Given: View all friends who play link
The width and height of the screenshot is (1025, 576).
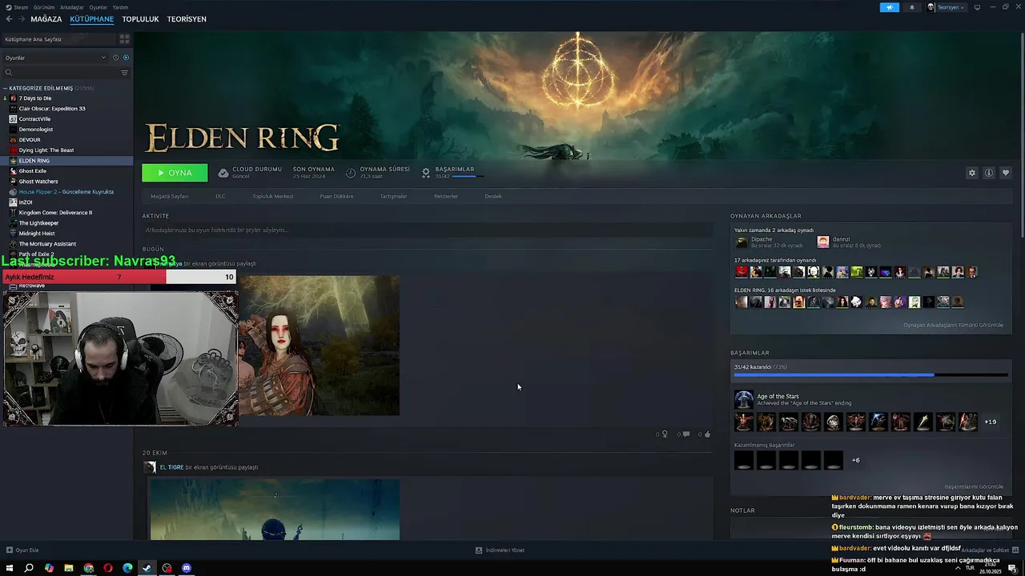Looking at the screenshot, I should click(953, 325).
